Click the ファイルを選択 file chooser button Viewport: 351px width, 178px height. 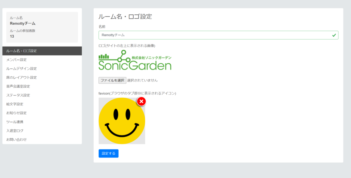[112, 80]
